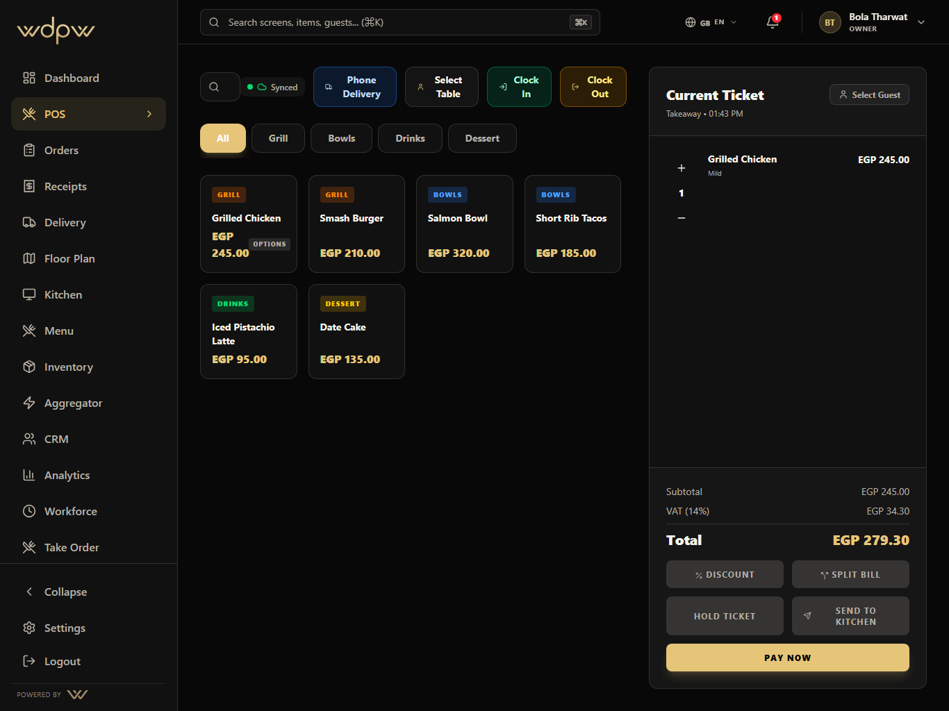Click the Clock Out button
The image size is (949, 711).
click(593, 87)
